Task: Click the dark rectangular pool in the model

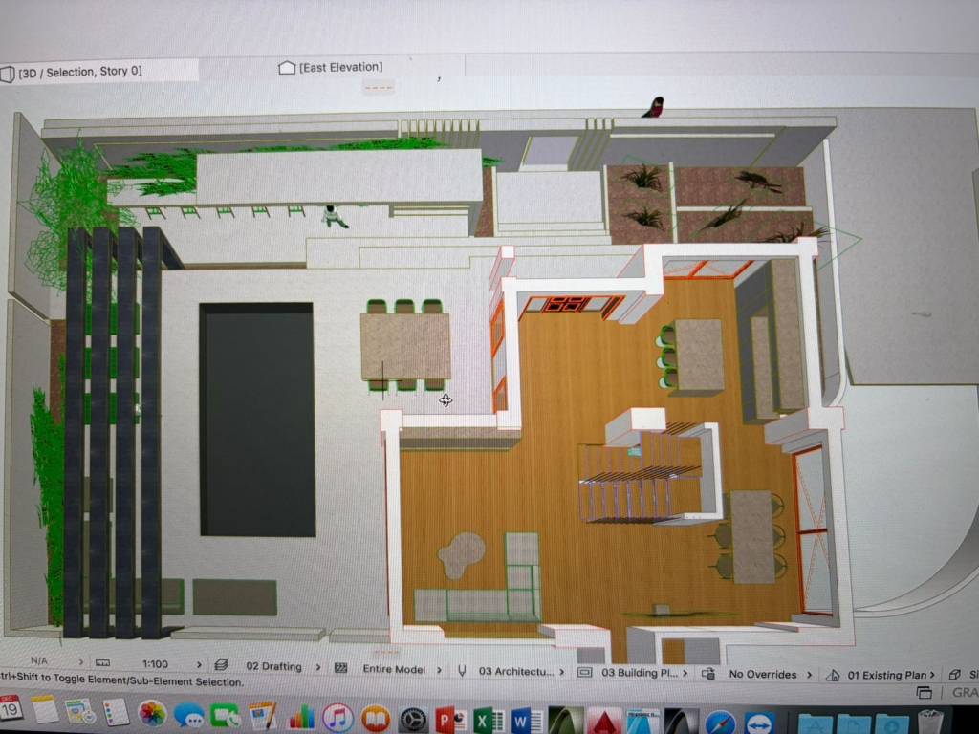Action: click(256, 419)
